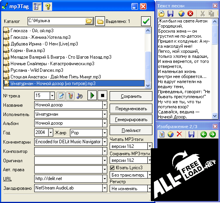
Task: Open the Без транслитерации dropdown
Action: pos(149,175)
